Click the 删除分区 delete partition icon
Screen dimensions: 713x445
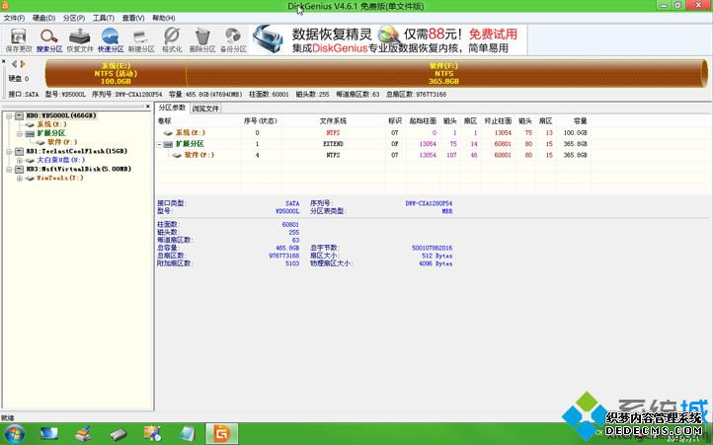click(x=202, y=40)
